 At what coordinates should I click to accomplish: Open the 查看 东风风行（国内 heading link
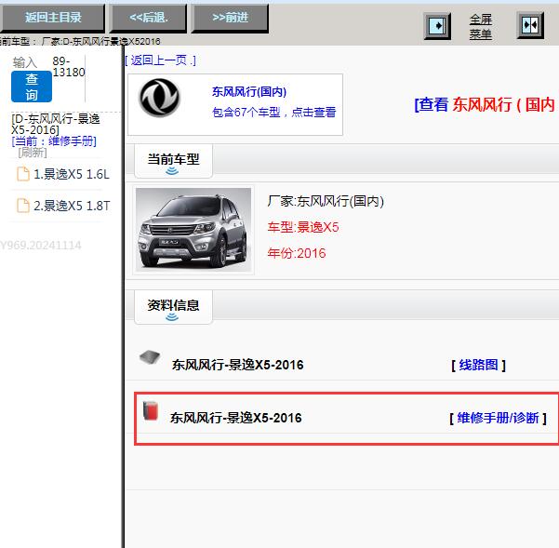(x=486, y=105)
